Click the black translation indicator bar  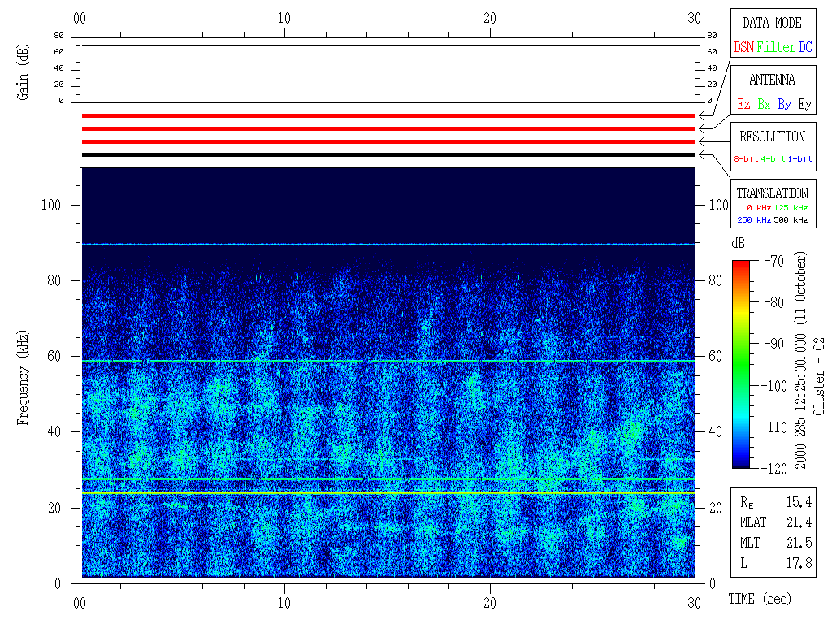[388, 154]
